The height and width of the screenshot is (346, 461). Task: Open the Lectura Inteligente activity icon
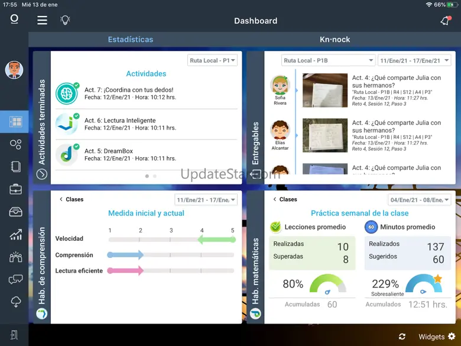[x=67, y=124]
